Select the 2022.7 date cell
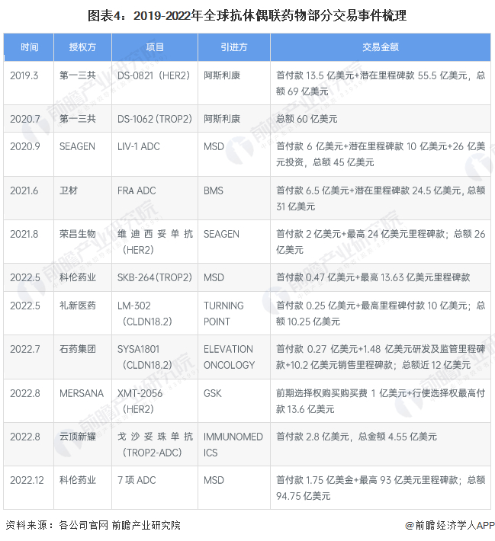Image resolution: width=495 pixels, height=541 pixels. tap(29, 357)
